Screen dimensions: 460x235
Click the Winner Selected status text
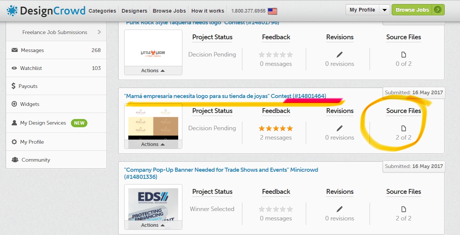pos(212,209)
